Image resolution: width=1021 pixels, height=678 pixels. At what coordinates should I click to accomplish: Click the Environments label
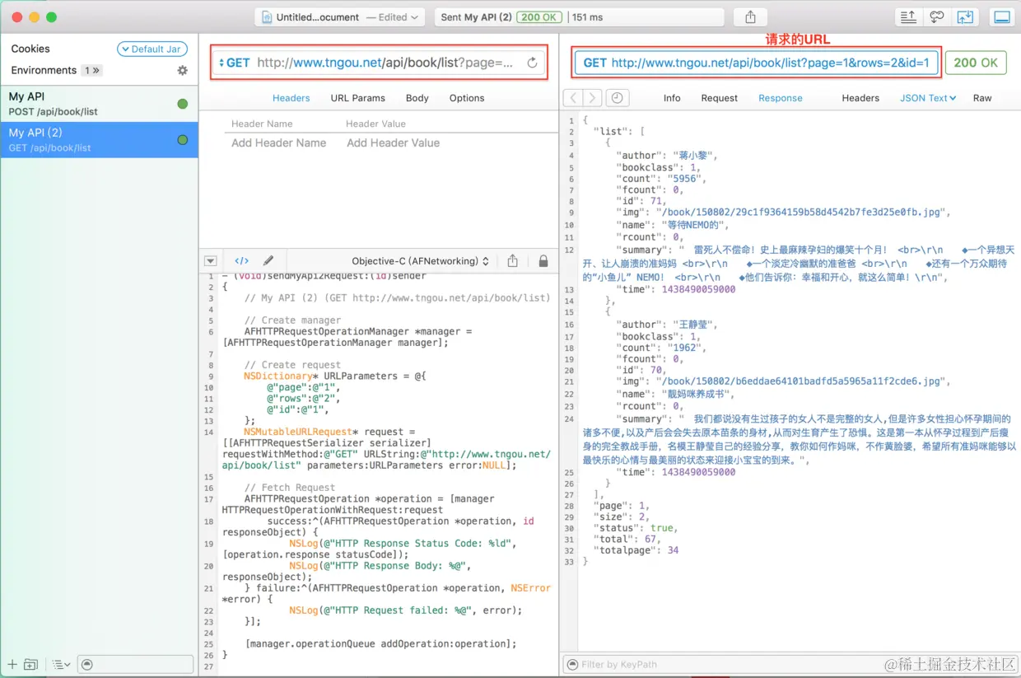(44, 71)
